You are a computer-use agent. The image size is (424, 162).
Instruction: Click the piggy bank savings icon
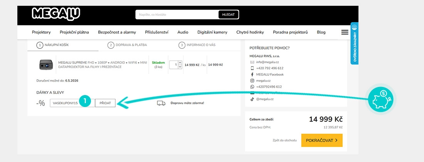tap(381, 99)
